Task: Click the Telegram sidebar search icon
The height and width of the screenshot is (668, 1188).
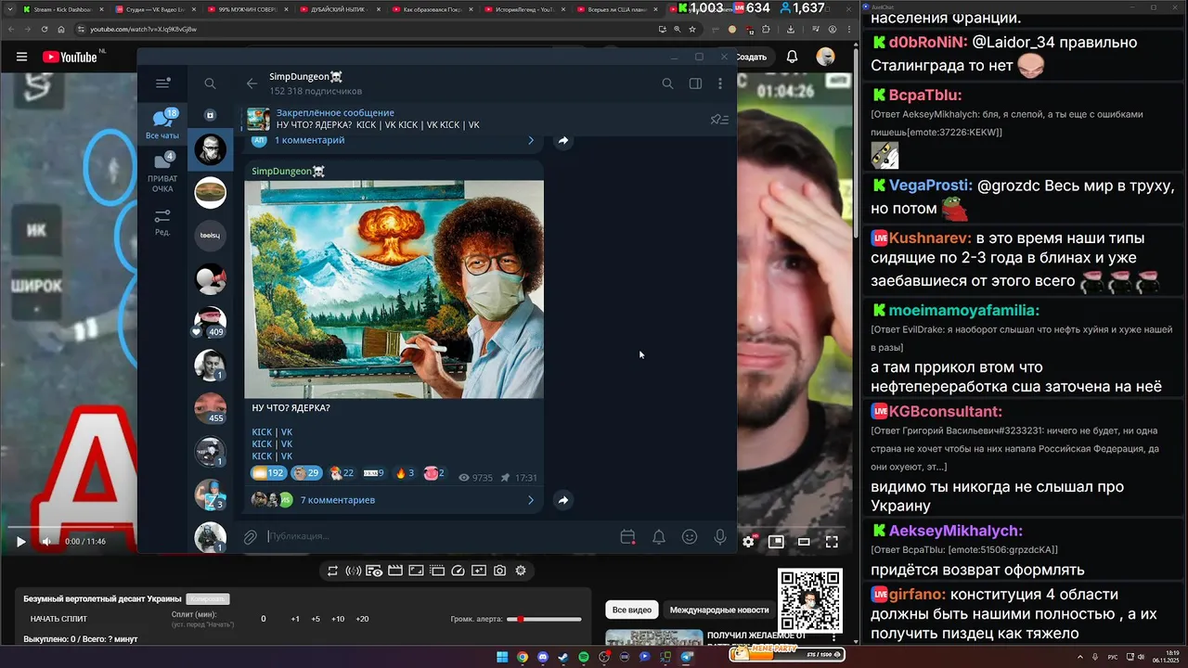Action: coord(210,83)
